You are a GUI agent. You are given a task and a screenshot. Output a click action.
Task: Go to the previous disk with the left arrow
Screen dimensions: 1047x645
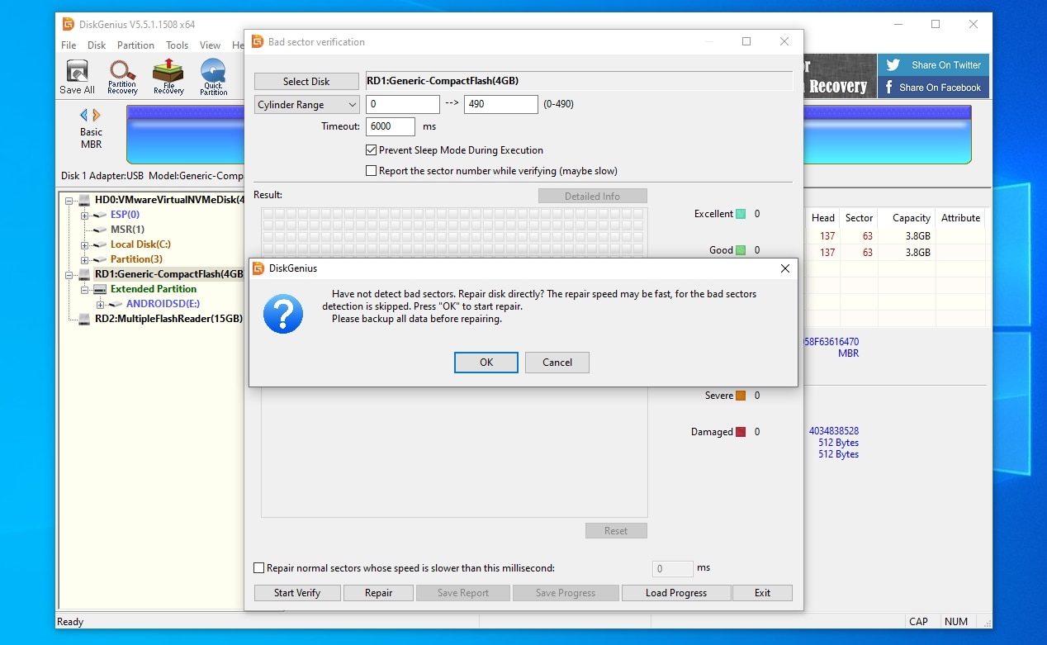pos(83,115)
